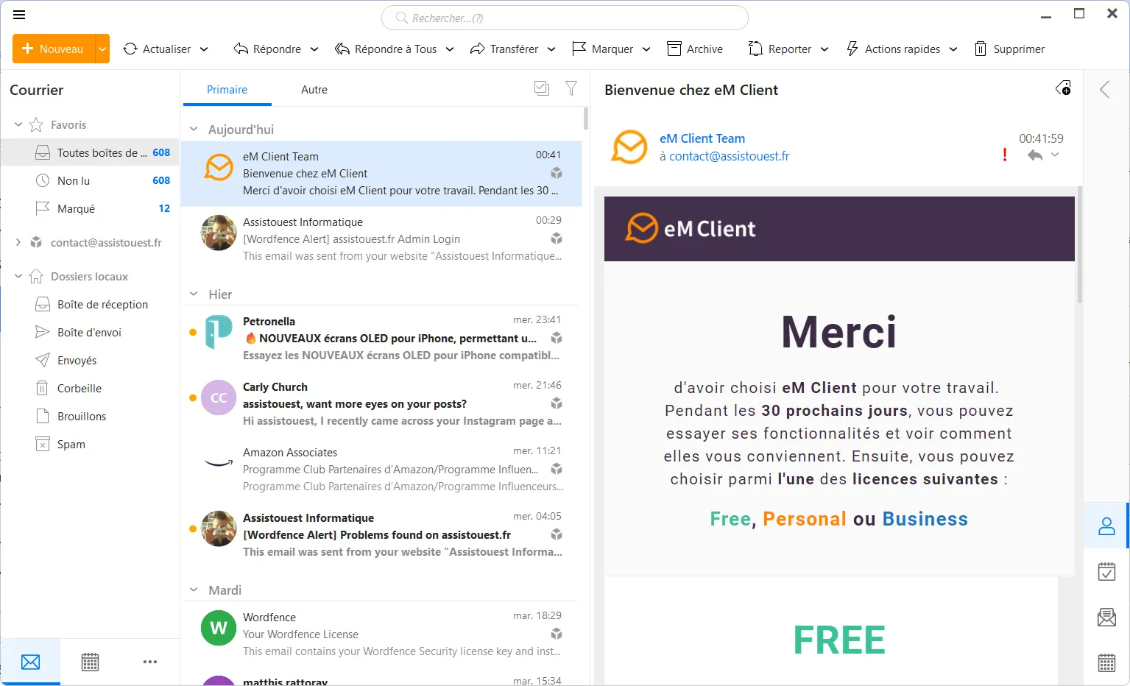Screen dimensions: 1130x686
Task: Open the message list filter funnel
Action: pyautogui.click(x=571, y=88)
